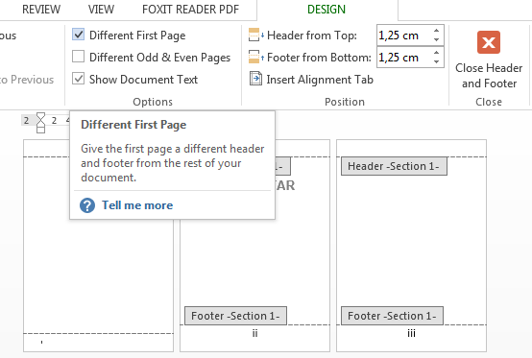Switch to the VIEW tab

click(x=101, y=10)
